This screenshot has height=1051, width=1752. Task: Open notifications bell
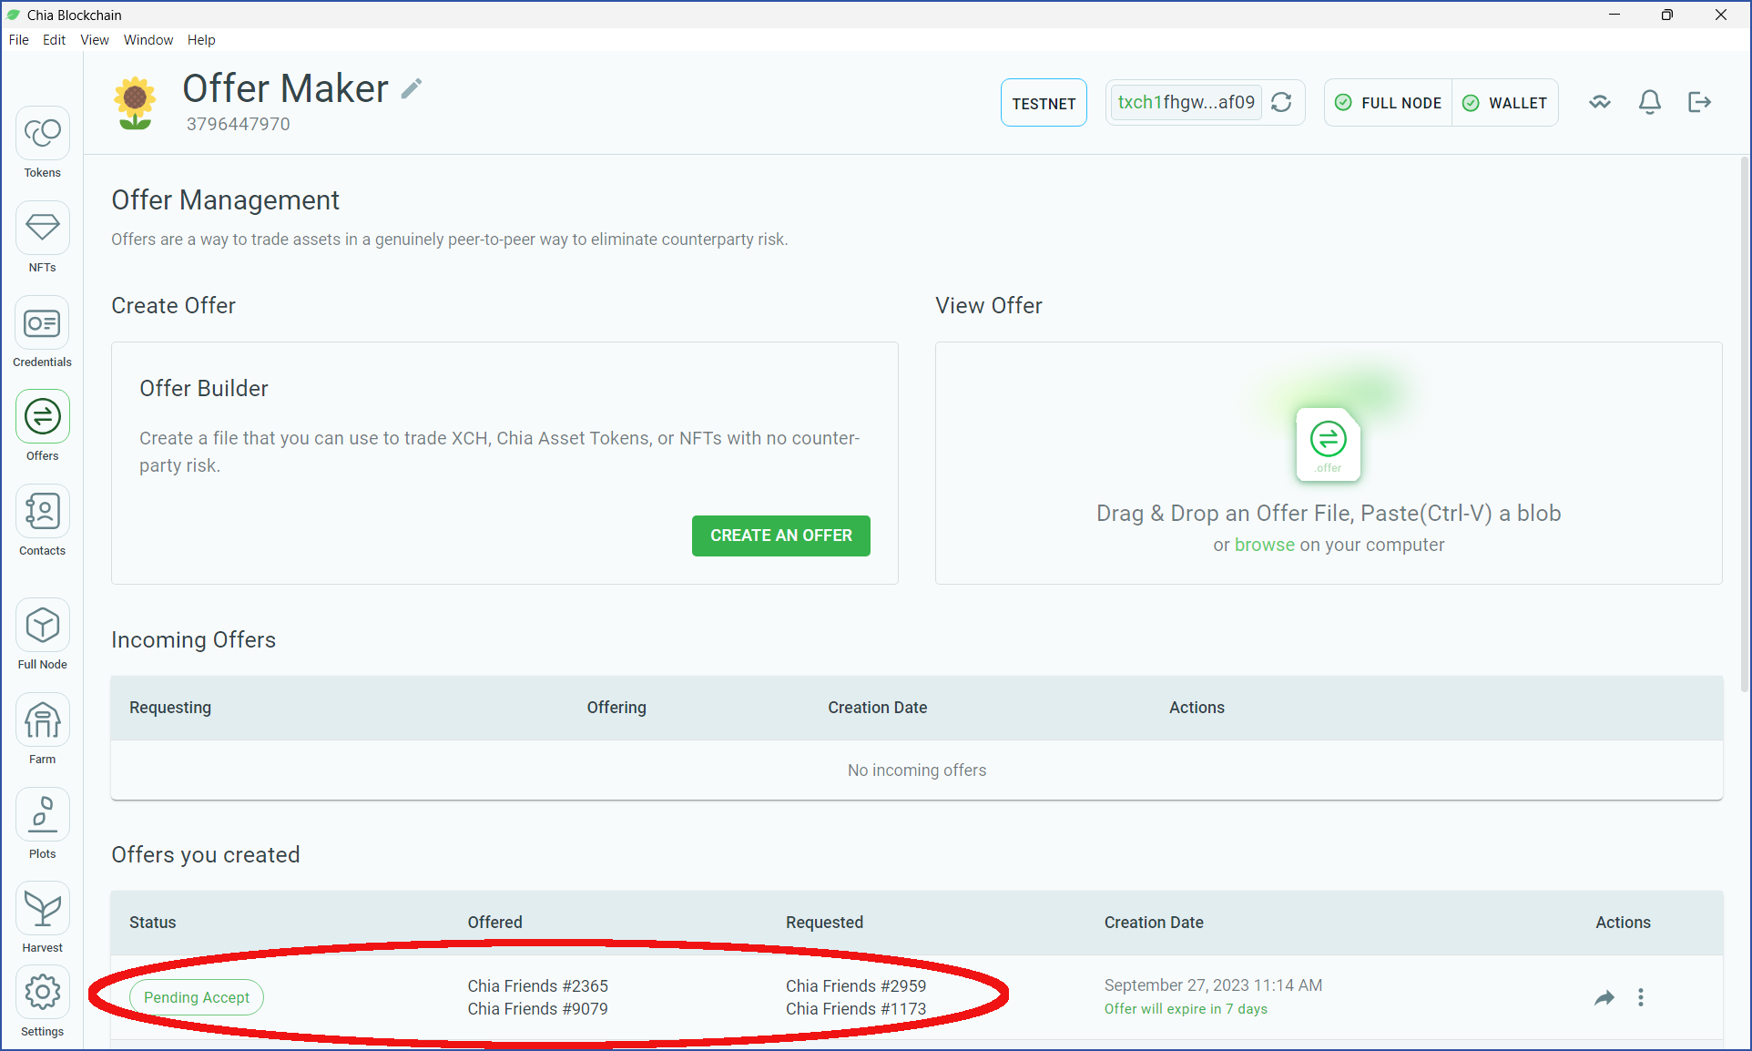point(1650,102)
